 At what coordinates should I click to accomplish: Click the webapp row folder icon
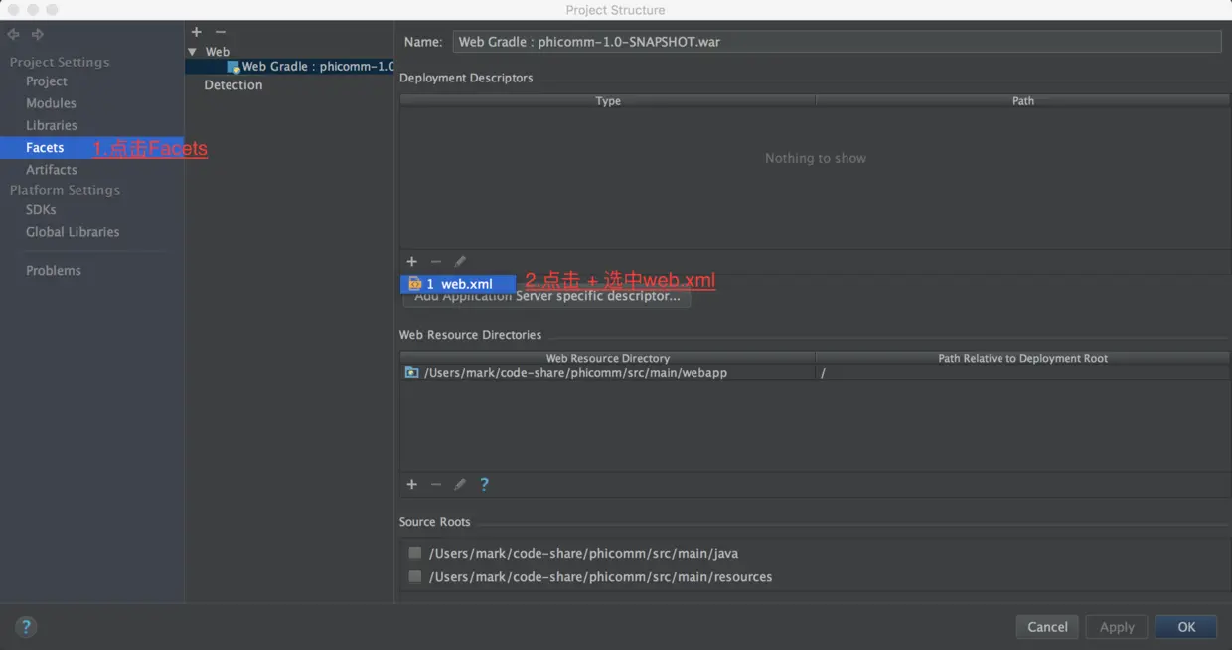click(411, 373)
